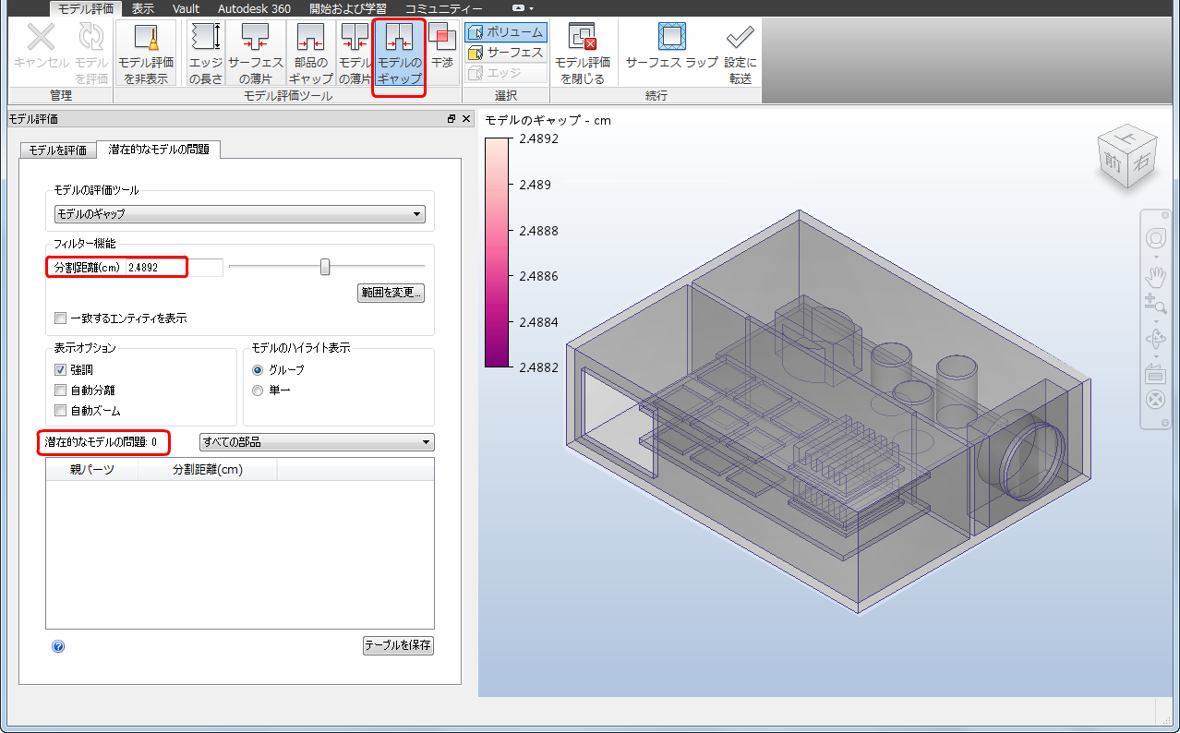Open the コミュニティー ribbon tab

point(444,8)
